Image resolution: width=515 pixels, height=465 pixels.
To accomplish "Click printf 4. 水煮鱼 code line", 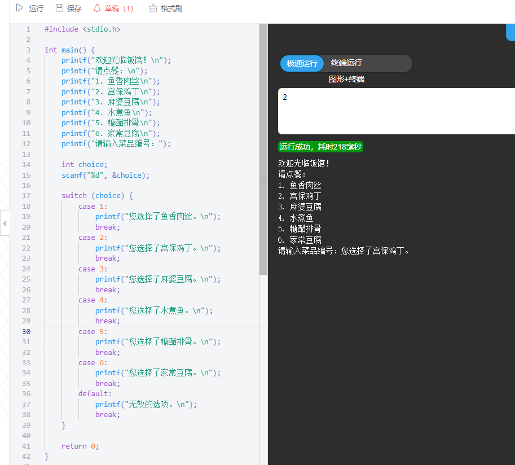I will 107,112.
